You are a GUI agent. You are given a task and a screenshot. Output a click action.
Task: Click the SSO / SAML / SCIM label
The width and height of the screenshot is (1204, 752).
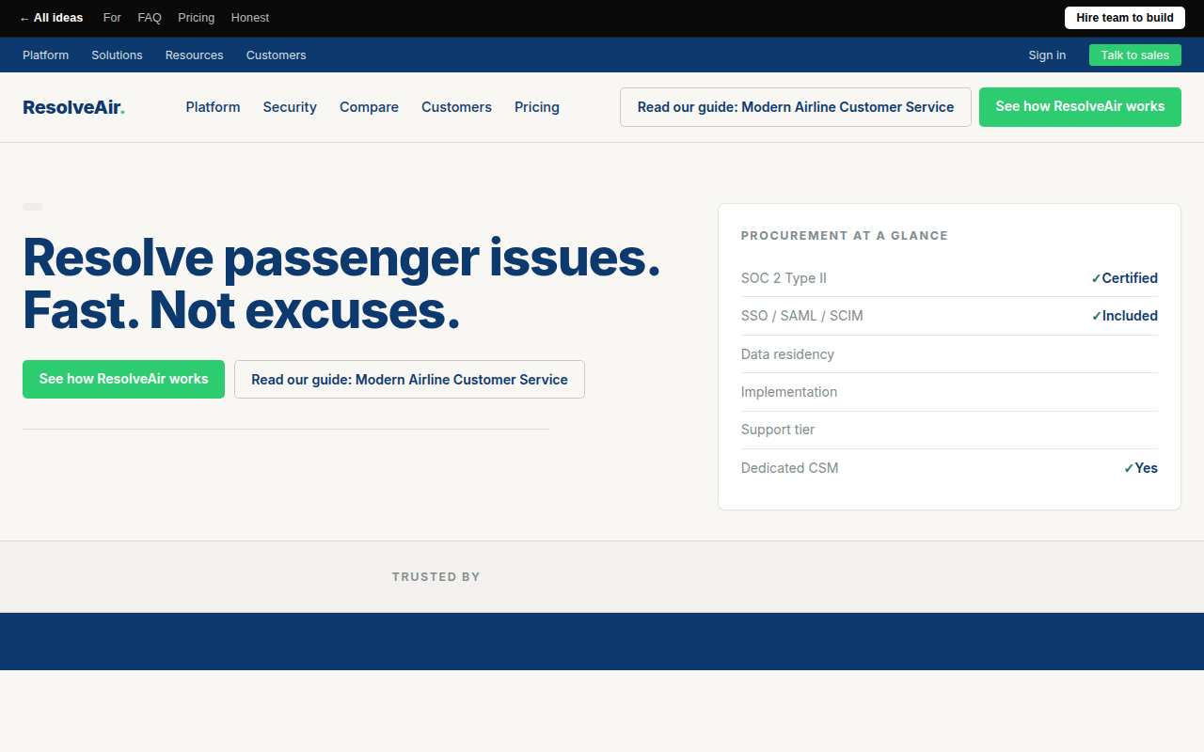(x=801, y=316)
